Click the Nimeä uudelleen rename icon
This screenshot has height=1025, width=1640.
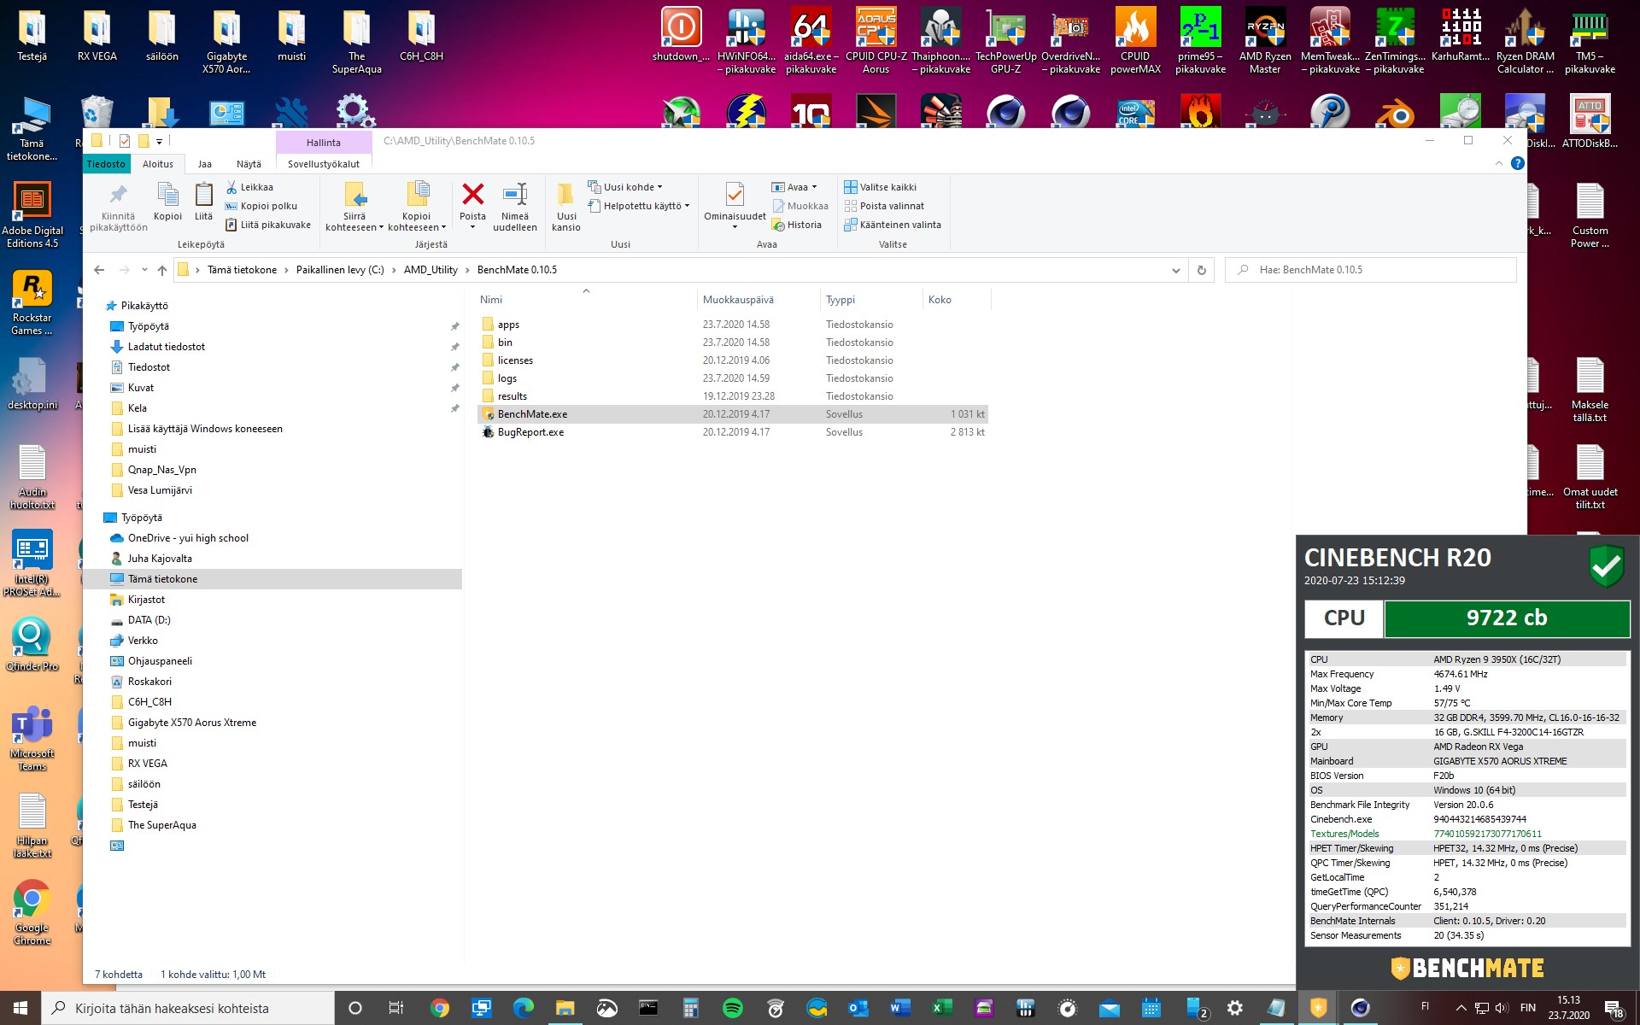click(515, 195)
